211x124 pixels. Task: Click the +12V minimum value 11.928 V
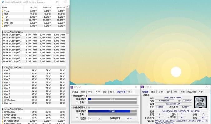47,20
